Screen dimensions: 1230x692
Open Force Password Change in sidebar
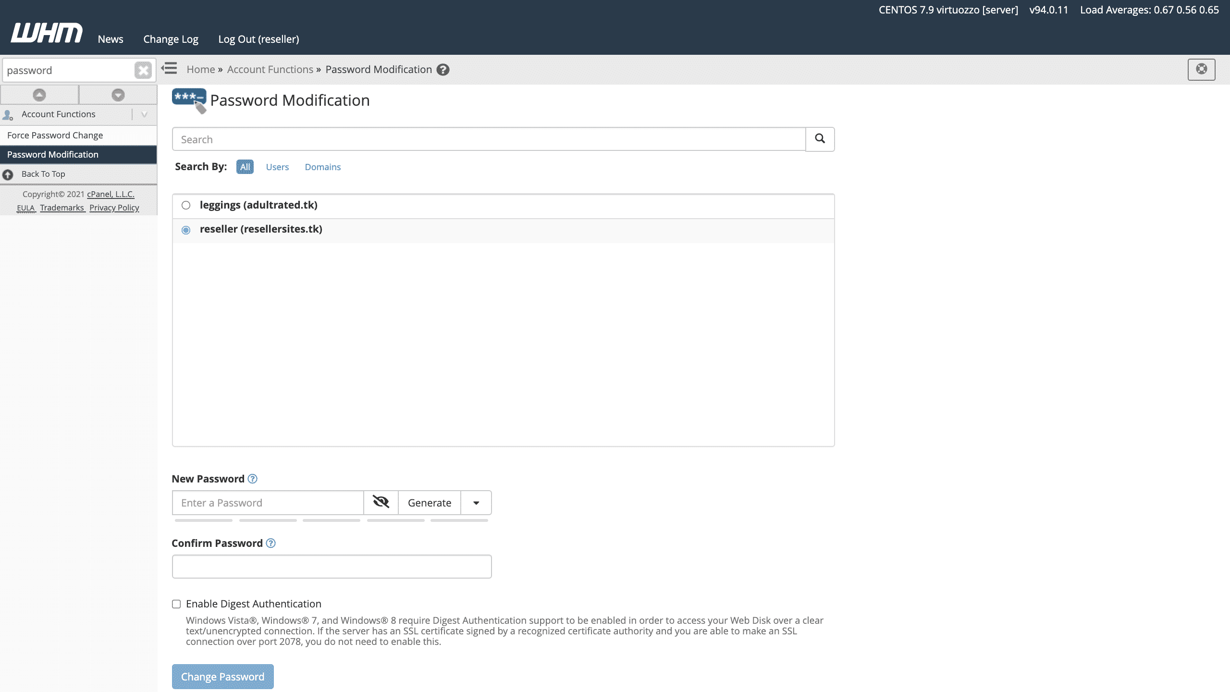79,136
